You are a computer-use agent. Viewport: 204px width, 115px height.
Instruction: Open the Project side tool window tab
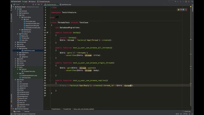pos(11,8)
